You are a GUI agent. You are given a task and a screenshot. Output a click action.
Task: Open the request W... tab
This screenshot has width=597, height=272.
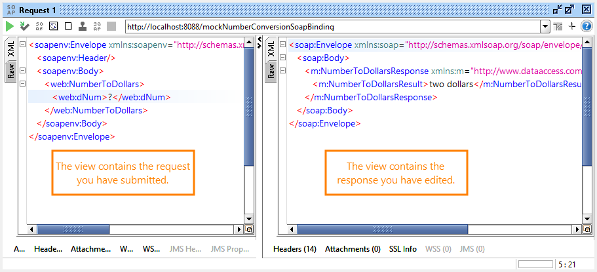click(126, 249)
